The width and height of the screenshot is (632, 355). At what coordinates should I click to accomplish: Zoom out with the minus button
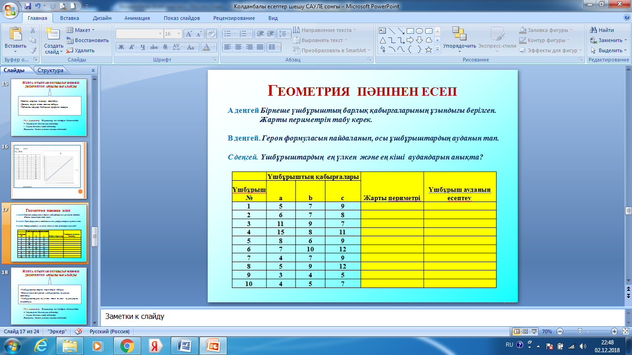(x=560, y=331)
